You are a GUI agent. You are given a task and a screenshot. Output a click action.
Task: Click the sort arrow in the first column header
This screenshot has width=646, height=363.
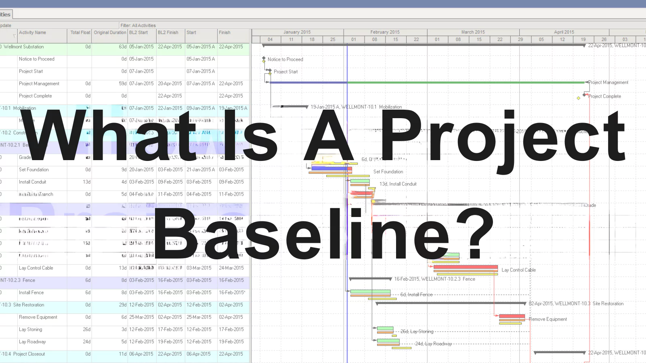pyautogui.click(x=14, y=36)
